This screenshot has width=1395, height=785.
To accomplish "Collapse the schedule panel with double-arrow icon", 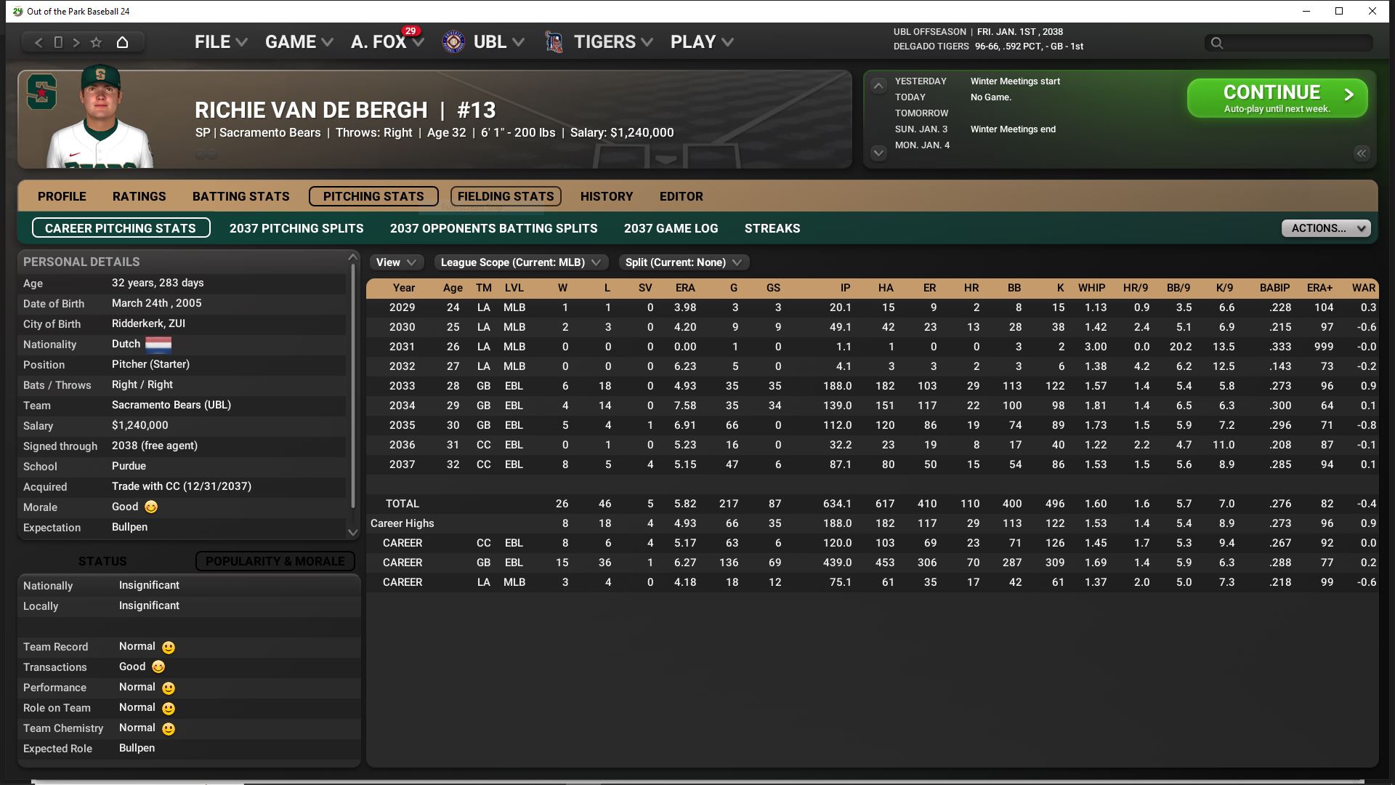I will (1361, 153).
